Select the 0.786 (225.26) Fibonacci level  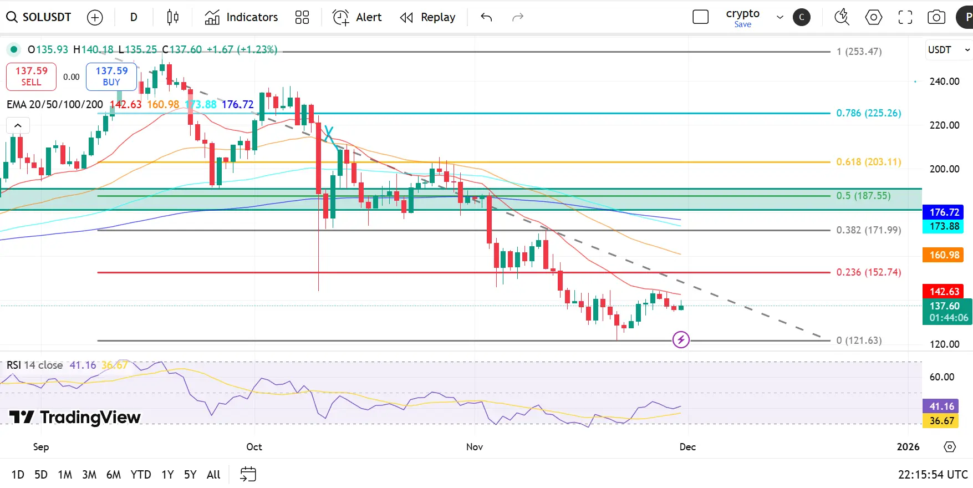(869, 113)
